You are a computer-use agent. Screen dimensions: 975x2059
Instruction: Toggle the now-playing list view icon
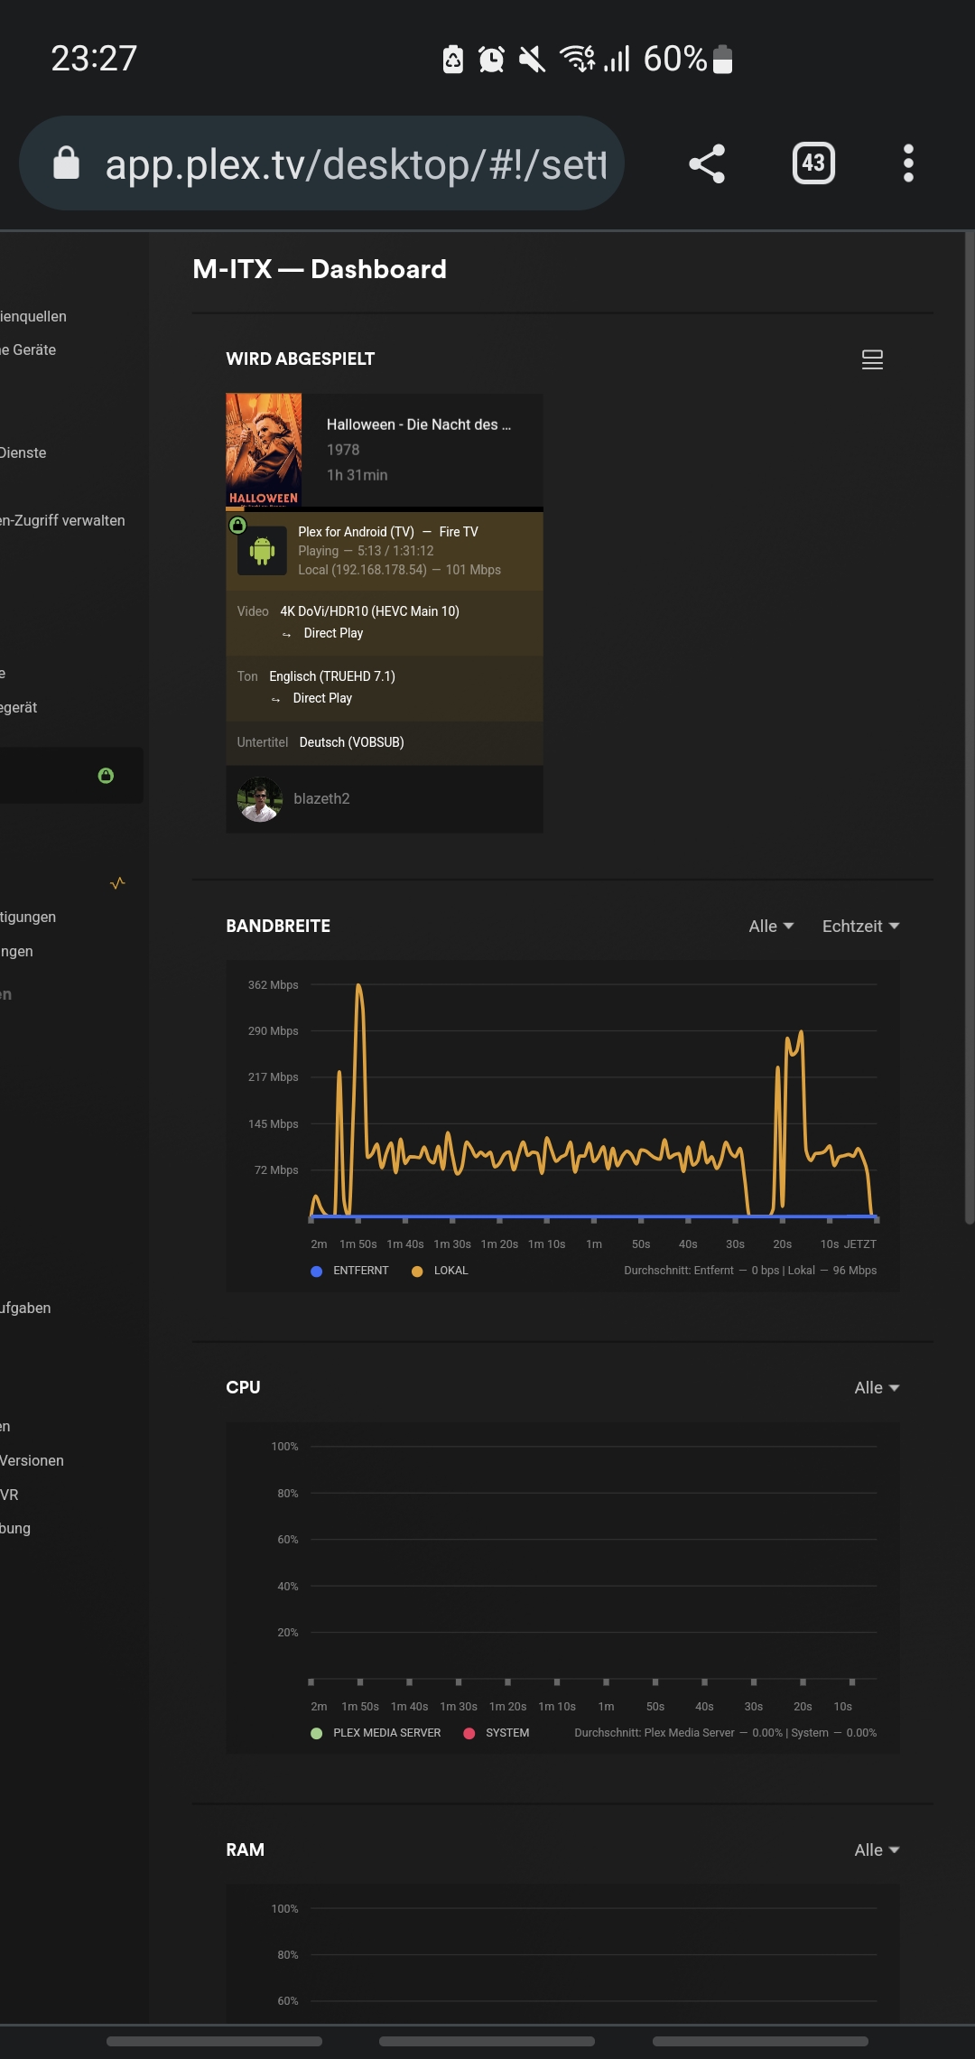[x=872, y=359]
